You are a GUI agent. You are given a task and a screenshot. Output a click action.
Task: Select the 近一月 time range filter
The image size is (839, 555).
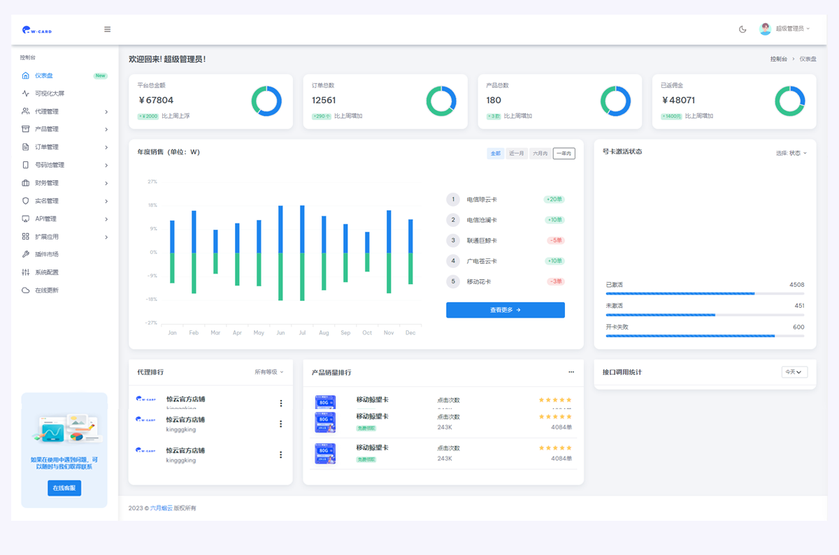pos(517,154)
